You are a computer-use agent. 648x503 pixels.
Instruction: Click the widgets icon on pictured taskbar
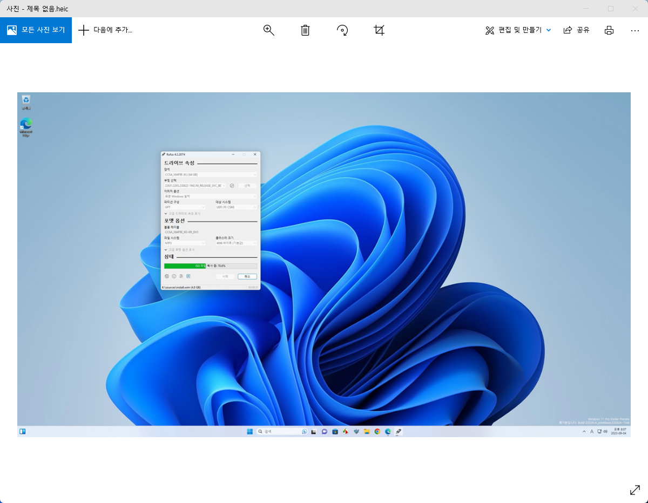(x=23, y=431)
